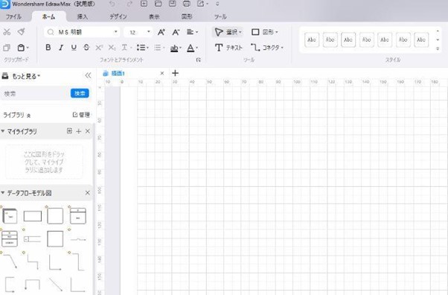The image size is (448, 295).
Task: Open the font size 12 dropdown
Action: point(149,32)
